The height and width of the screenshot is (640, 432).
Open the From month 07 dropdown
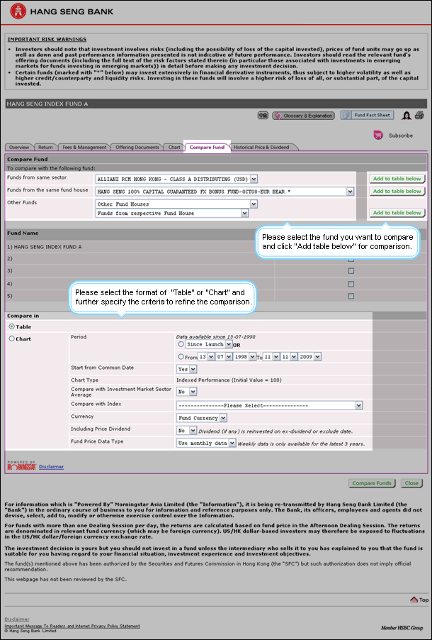pos(224,357)
